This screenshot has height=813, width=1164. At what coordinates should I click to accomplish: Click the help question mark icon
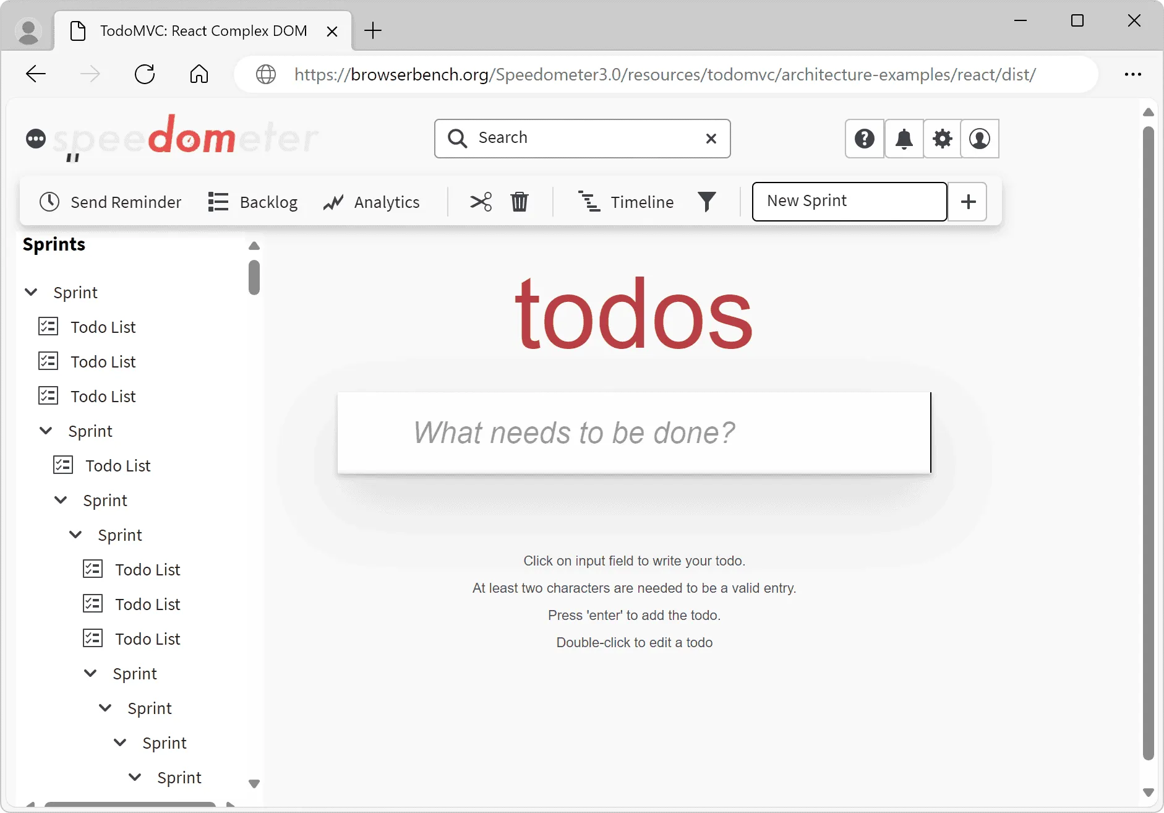pyautogui.click(x=864, y=139)
